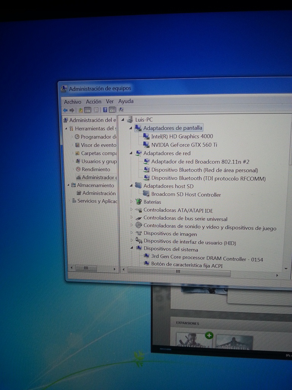Screen dimensions: 292x390
Task: Open the Ver menu
Action: (x=110, y=101)
